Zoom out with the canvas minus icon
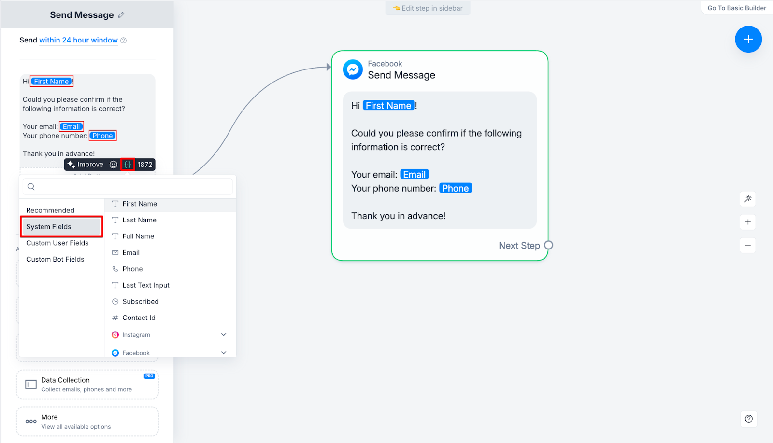 (748, 245)
